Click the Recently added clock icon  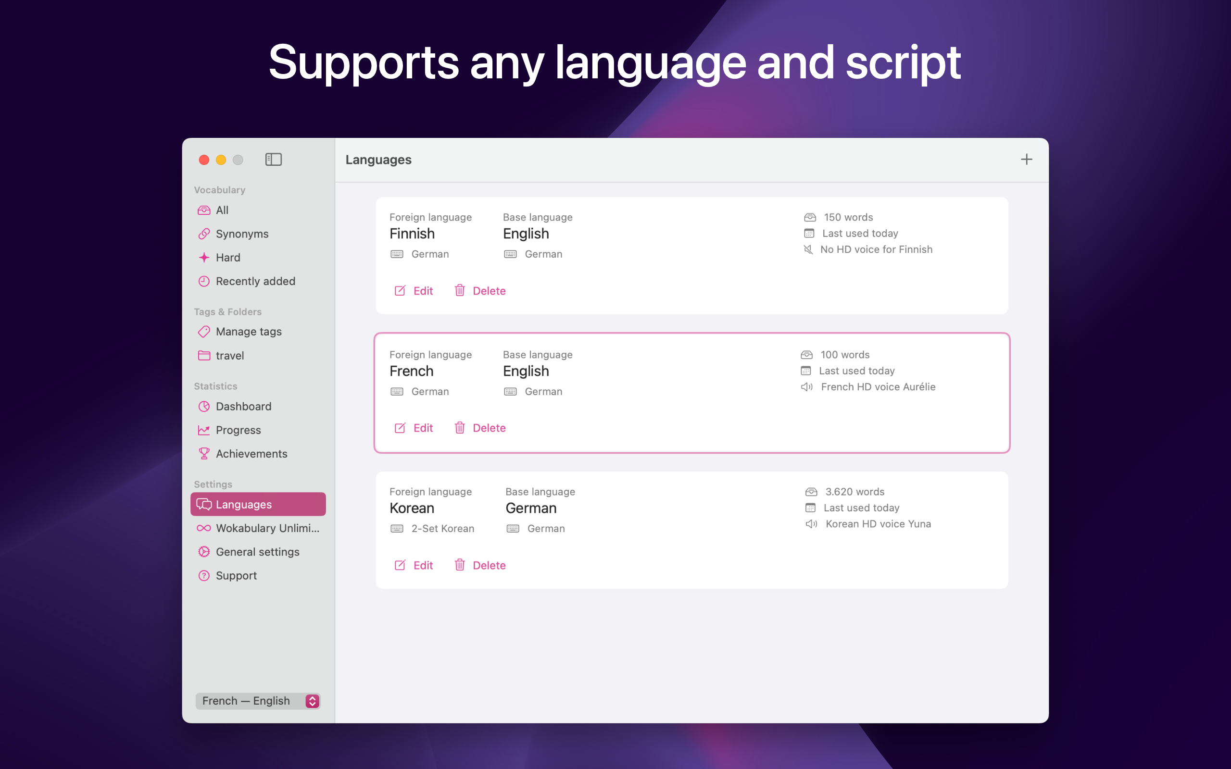(204, 281)
